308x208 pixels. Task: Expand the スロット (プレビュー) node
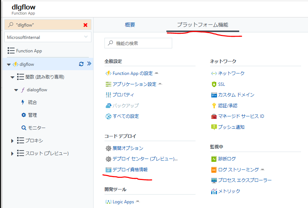pos(12,154)
